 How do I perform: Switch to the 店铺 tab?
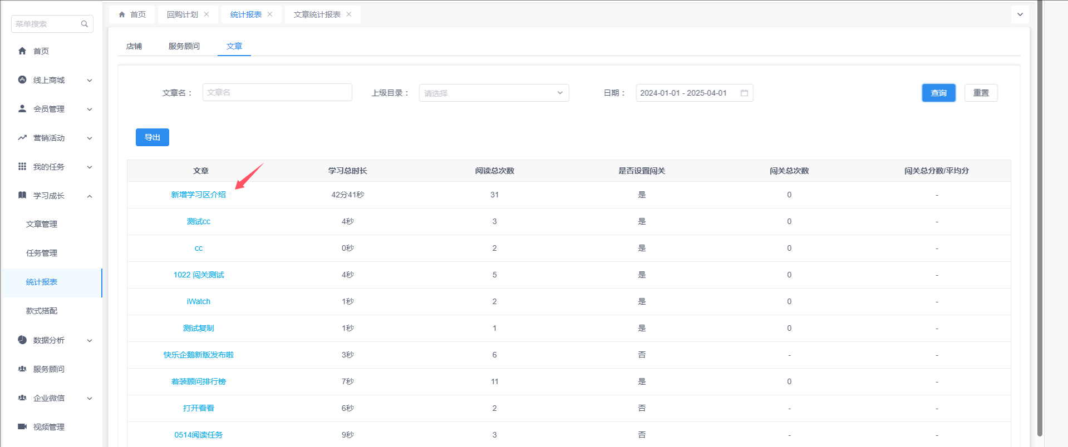pyautogui.click(x=134, y=46)
